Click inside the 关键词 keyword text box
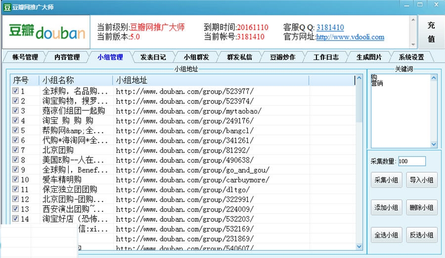The image size is (445, 258). pyautogui.click(x=400, y=111)
